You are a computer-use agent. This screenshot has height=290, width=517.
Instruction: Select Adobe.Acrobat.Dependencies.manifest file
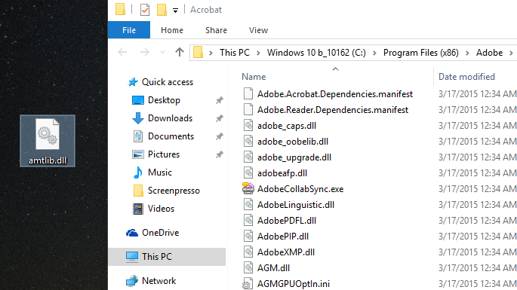[334, 94]
